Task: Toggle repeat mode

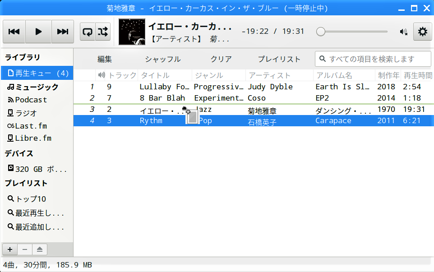Action: 88,32
